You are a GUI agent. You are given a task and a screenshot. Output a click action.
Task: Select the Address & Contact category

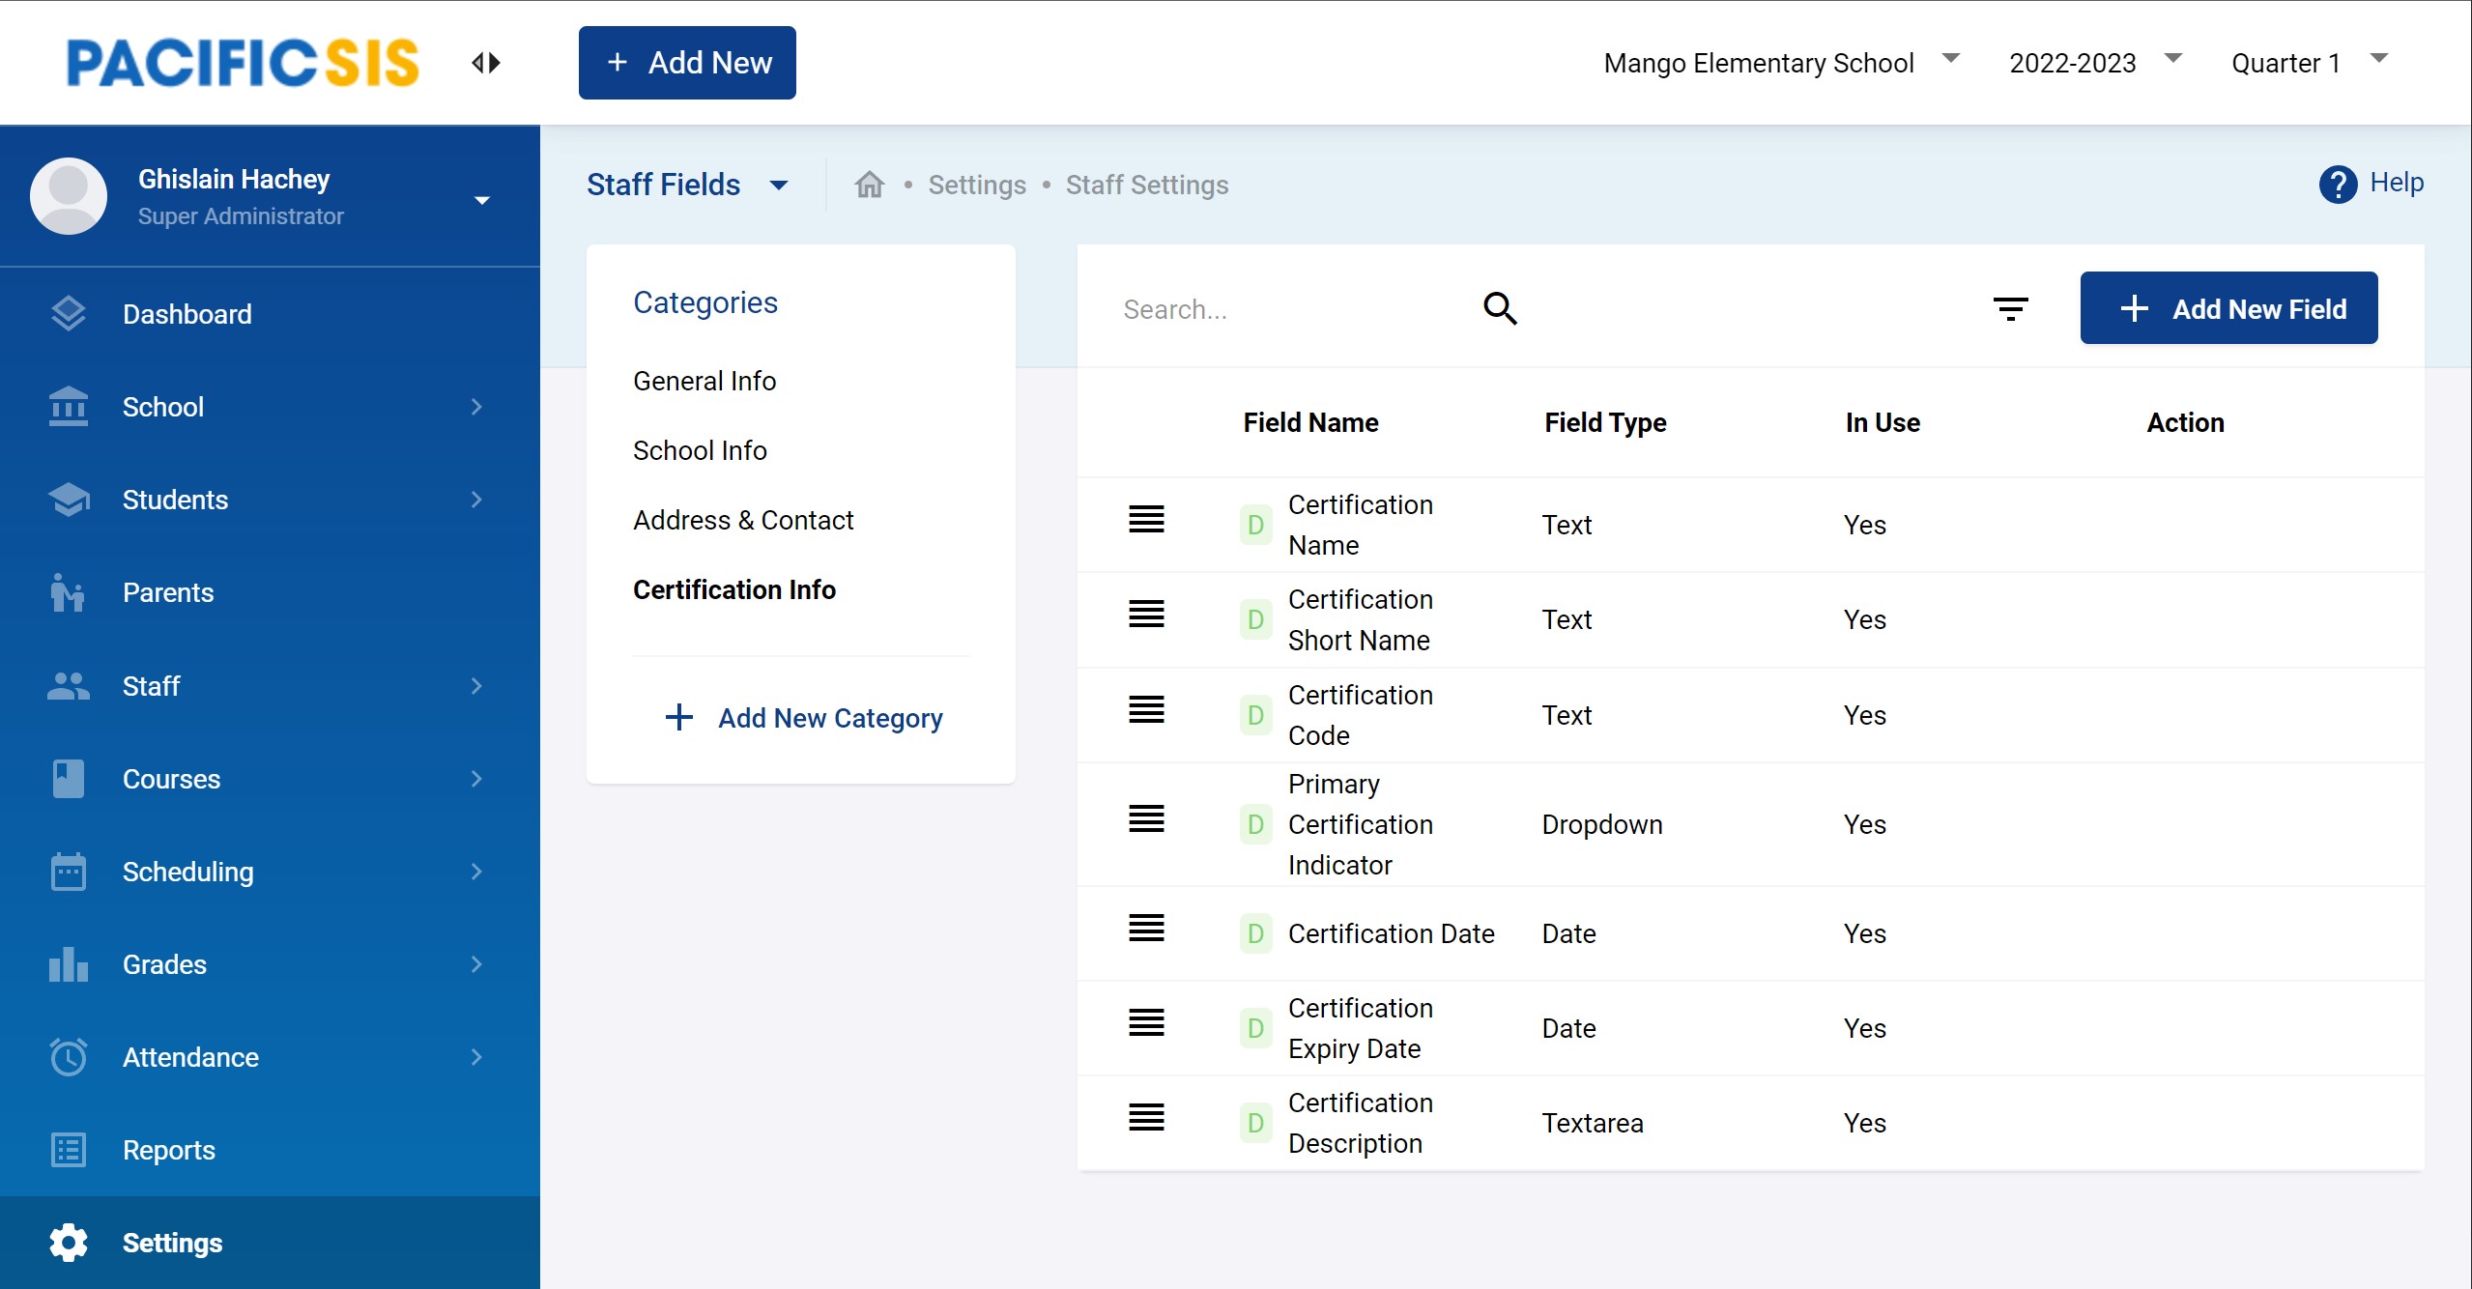742,520
